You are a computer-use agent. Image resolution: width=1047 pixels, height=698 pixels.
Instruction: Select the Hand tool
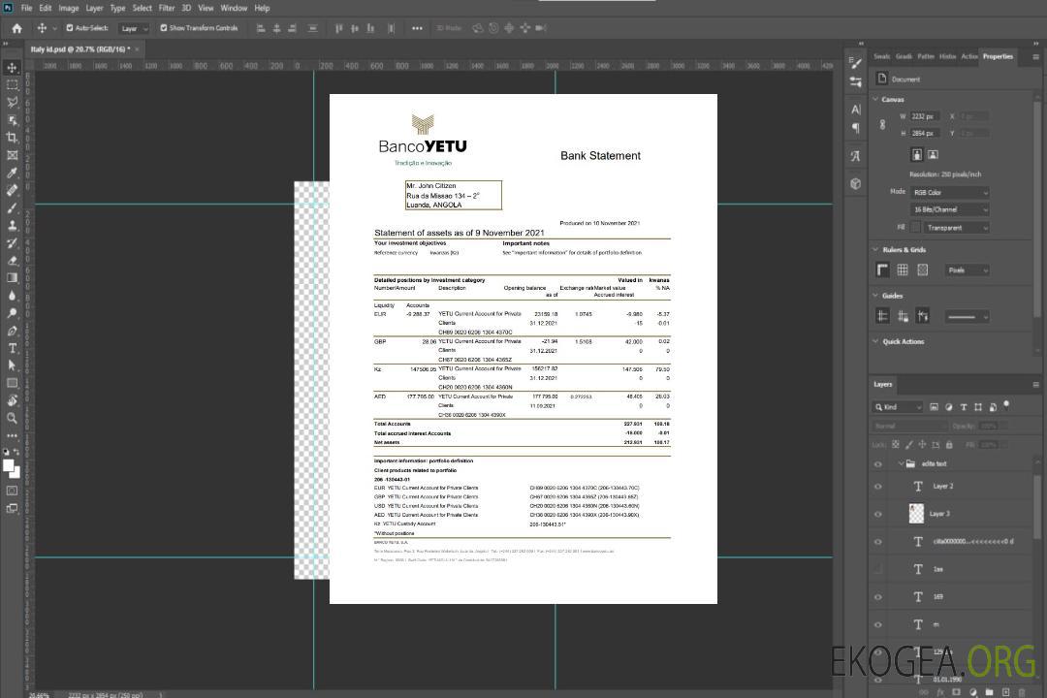(12, 400)
